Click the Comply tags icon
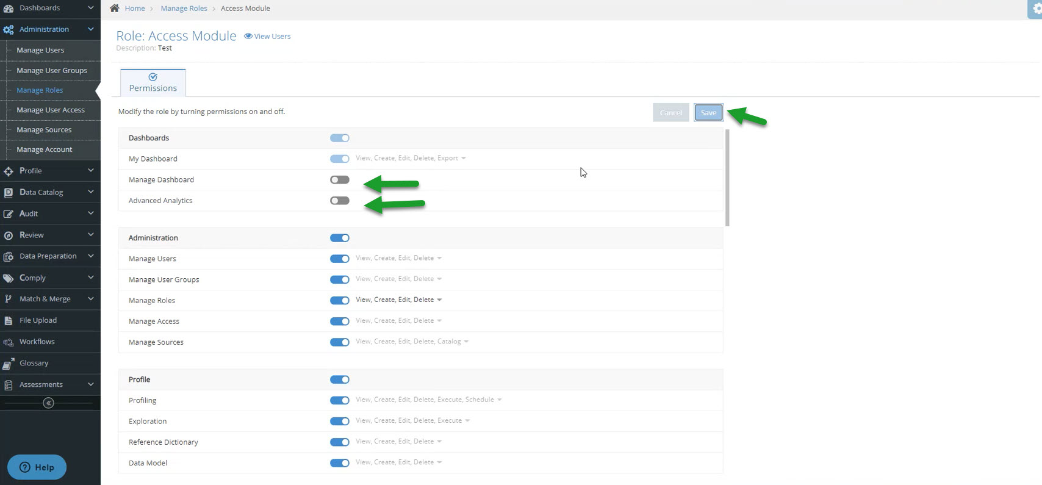 click(9, 278)
